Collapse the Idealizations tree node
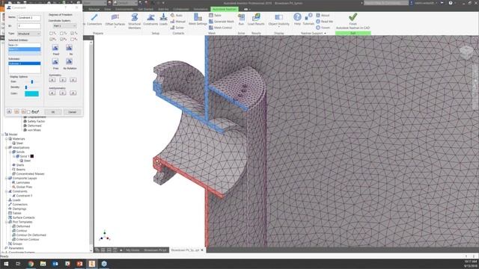The height and width of the screenshot is (269, 479). tap(7, 148)
